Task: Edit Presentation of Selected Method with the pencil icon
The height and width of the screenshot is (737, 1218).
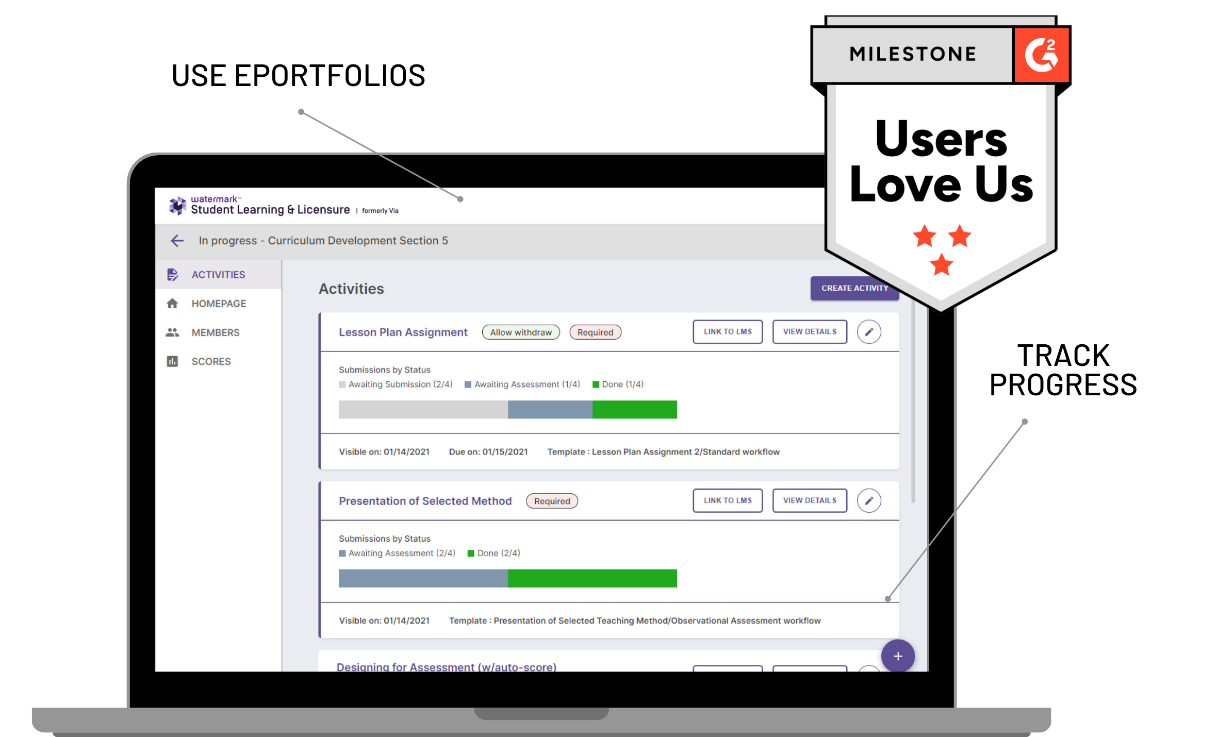Action: (x=869, y=500)
